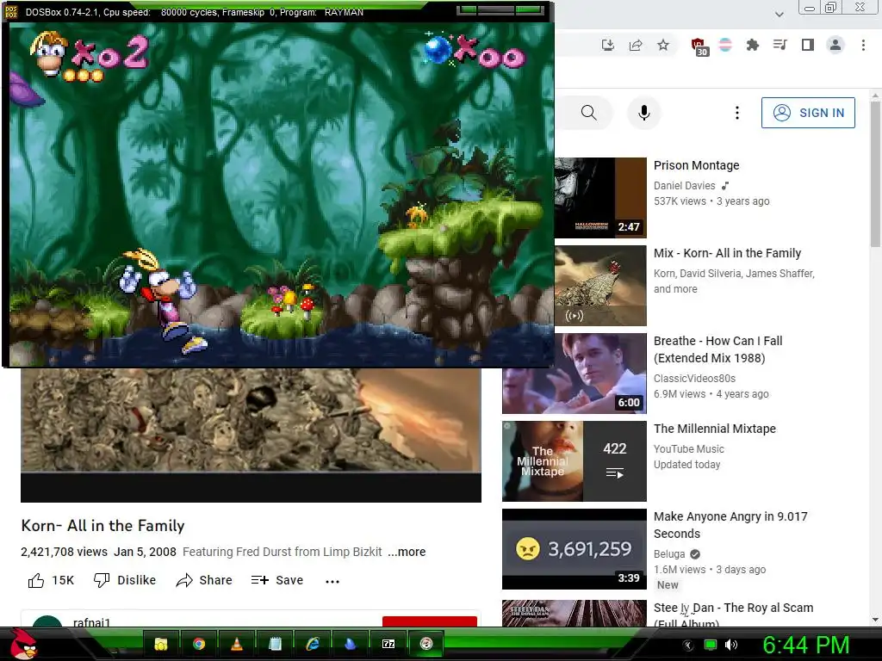The width and height of the screenshot is (882, 661).
Task: Visit Daniel Davies channel
Action: click(x=685, y=186)
